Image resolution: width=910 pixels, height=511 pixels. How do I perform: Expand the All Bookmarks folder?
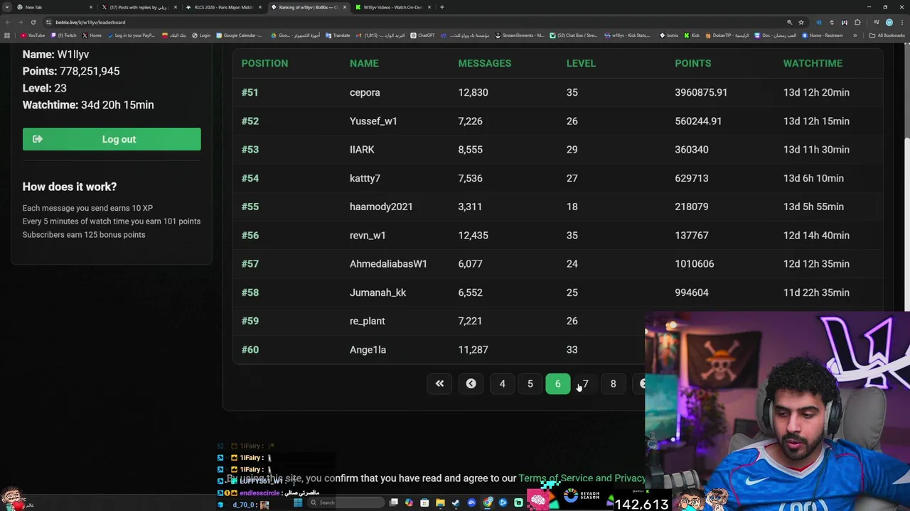pyautogui.click(x=887, y=35)
